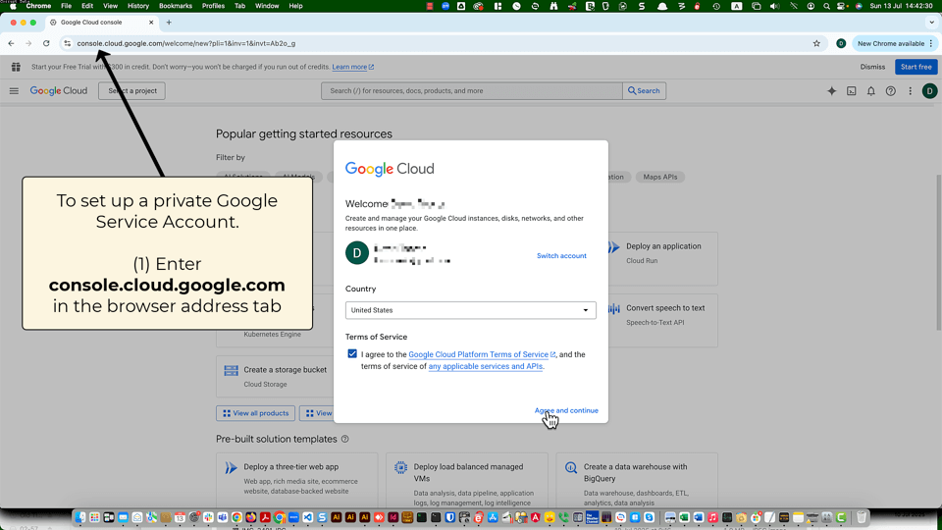The image size is (942, 530).
Task: Open the volume control in menu bar
Action: point(774,6)
